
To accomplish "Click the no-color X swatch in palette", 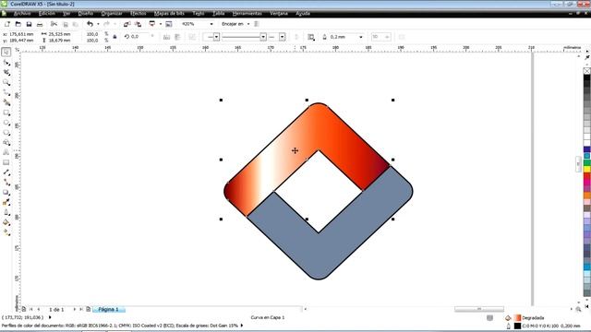I will pos(587,71).
